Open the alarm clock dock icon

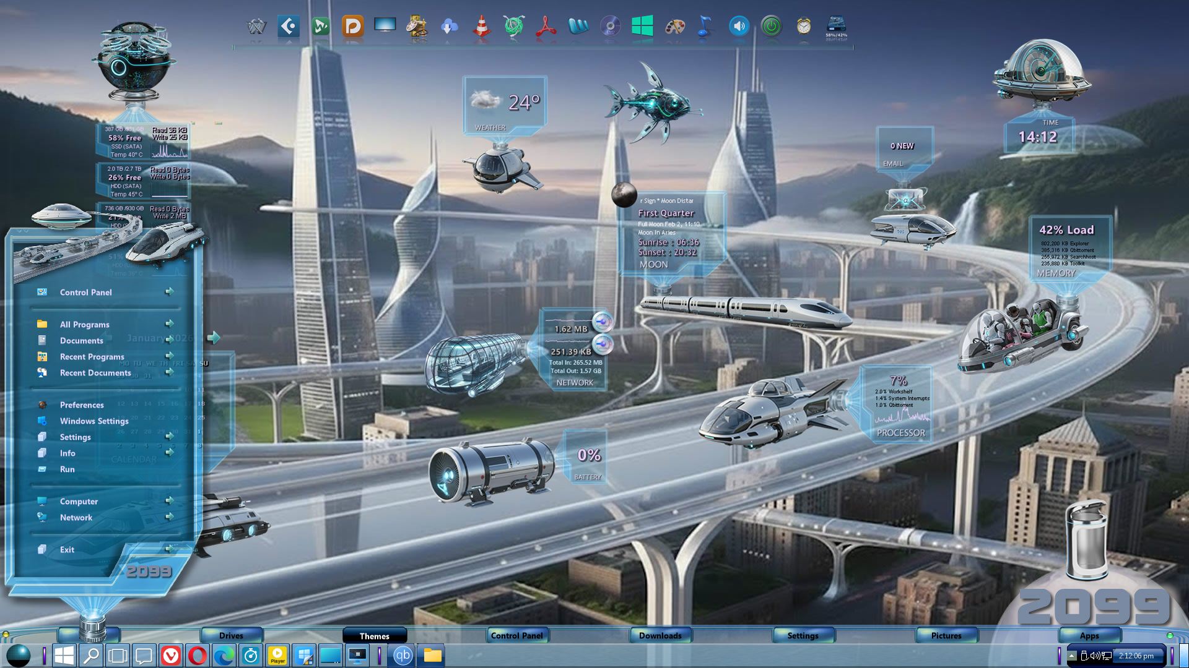pos(804,27)
